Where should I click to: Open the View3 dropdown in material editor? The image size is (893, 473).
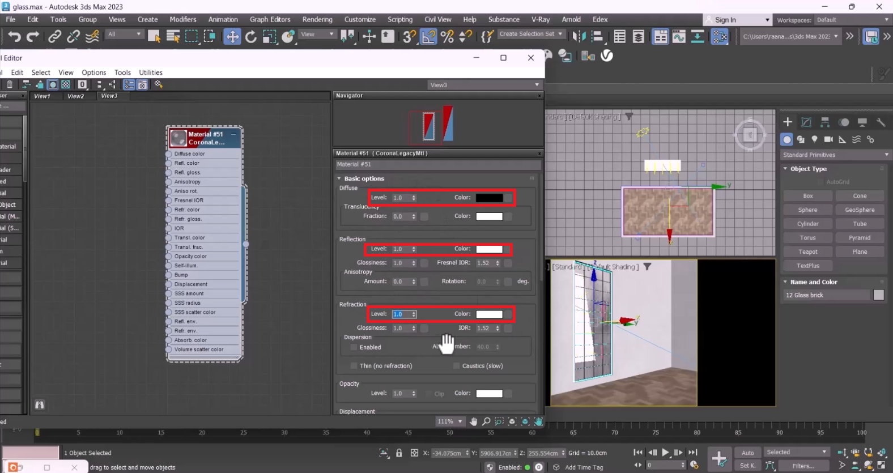(x=484, y=85)
